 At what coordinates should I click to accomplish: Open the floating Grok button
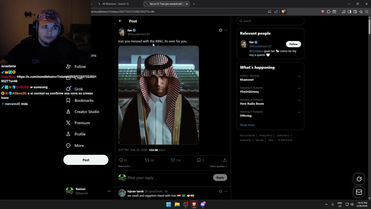tap(359, 179)
